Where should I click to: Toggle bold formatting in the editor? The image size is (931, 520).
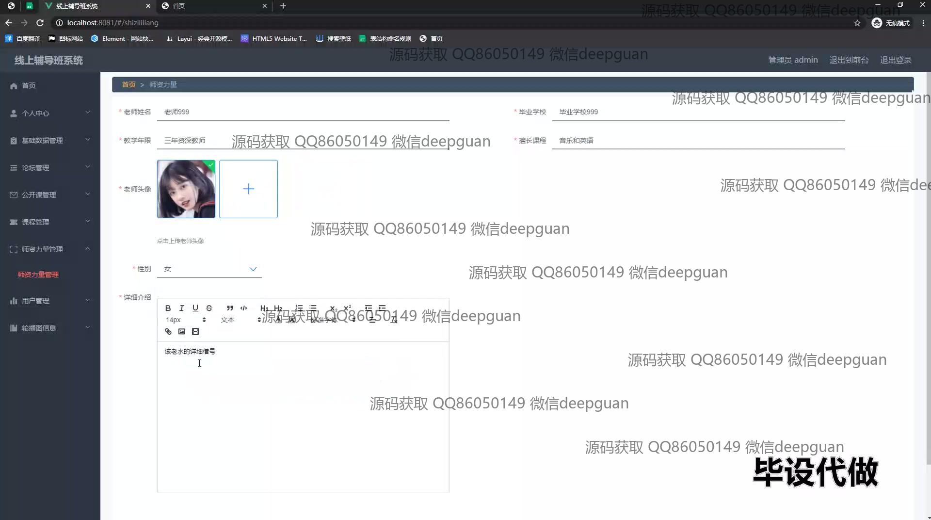[x=168, y=308]
